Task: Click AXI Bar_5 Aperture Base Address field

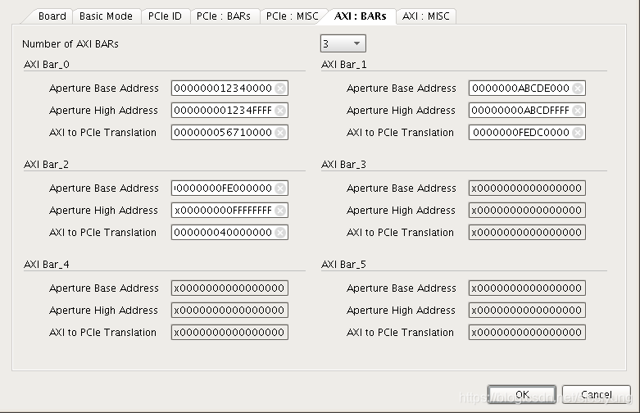Action: click(528, 288)
